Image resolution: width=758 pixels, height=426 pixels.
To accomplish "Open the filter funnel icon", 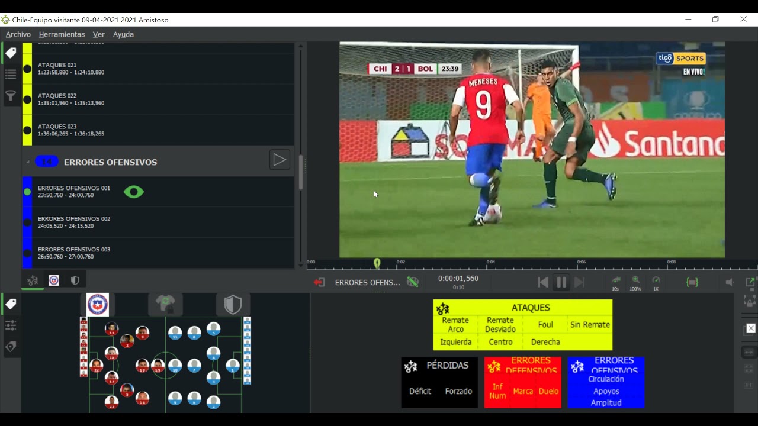I will coord(11,96).
